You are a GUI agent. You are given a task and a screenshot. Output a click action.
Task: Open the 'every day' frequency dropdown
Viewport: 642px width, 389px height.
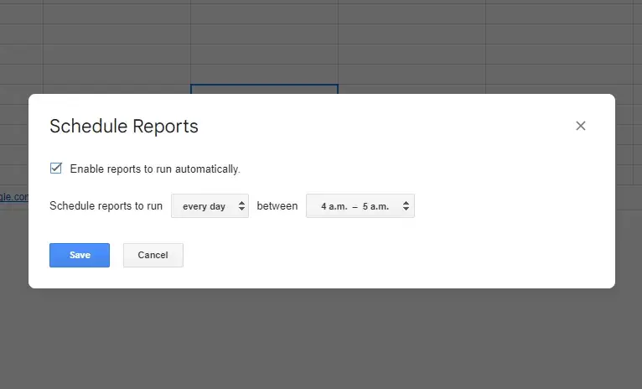tap(209, 206)
